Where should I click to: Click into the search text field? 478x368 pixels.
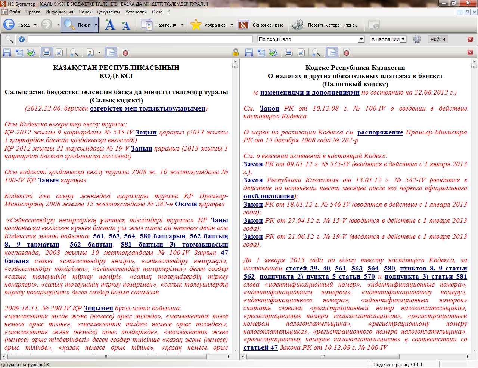[x=140, y=39]
